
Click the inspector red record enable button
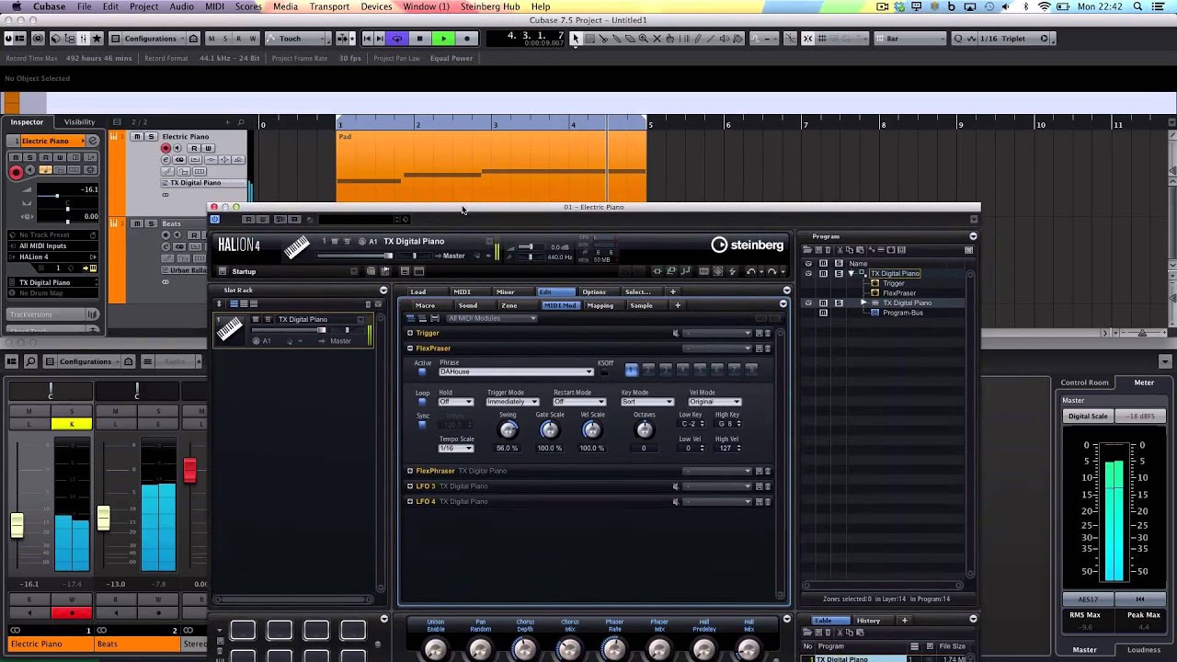point(16,172)
